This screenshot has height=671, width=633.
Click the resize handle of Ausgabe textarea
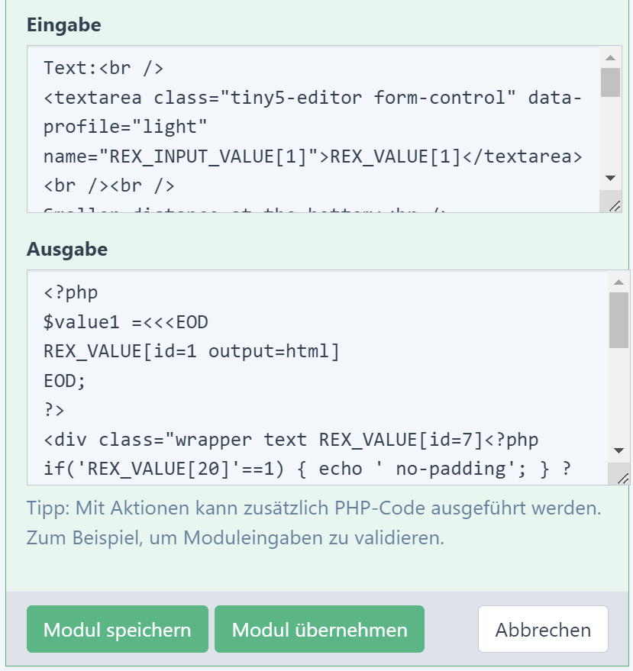622,477
